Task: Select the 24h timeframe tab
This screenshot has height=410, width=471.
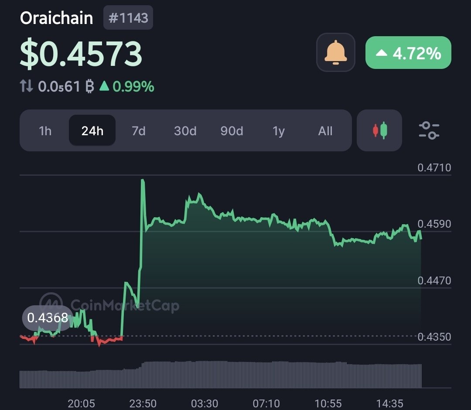Action: 92,131
